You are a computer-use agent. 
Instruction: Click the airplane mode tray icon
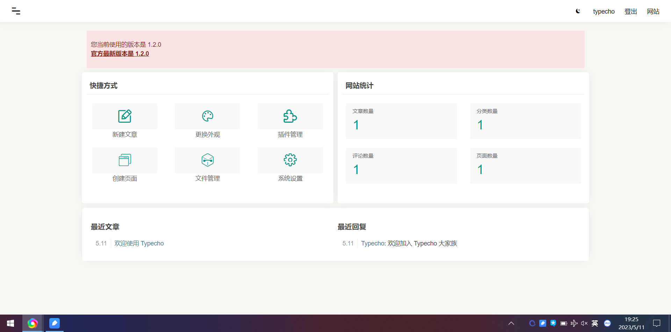point(574,323)
